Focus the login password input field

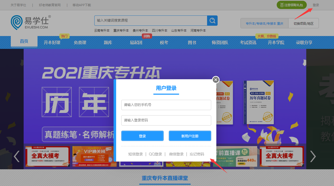[166, 120]
